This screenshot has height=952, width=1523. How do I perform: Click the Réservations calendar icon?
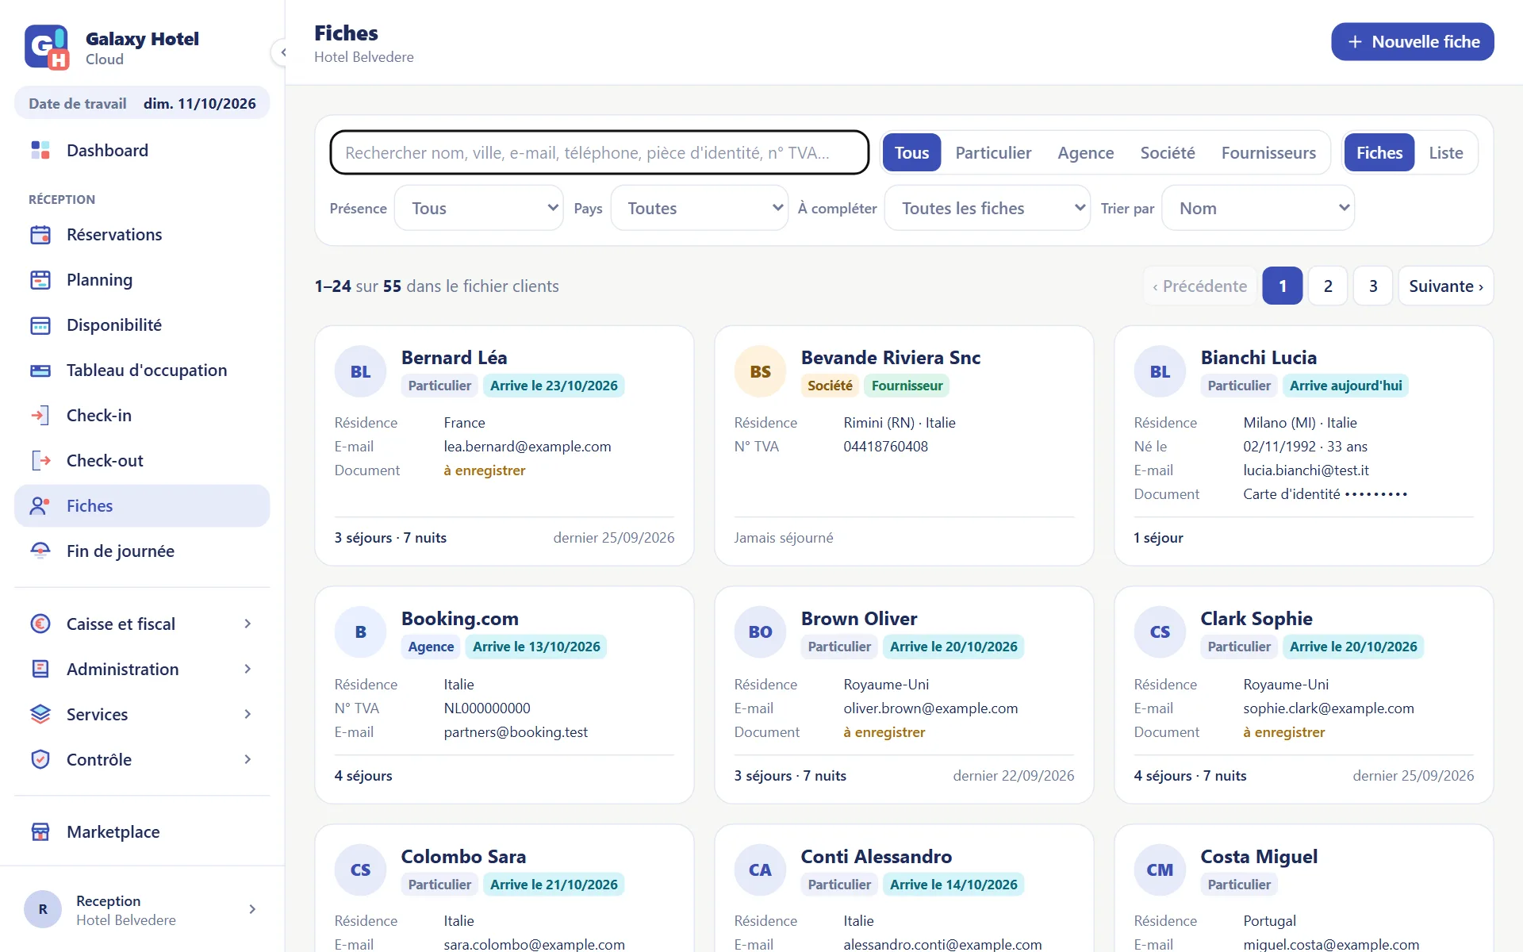(40, 235)
